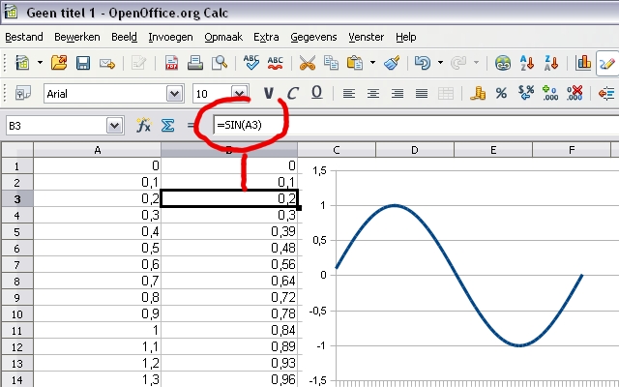
Task: Click the Print file icon
Action: point(195,64)
